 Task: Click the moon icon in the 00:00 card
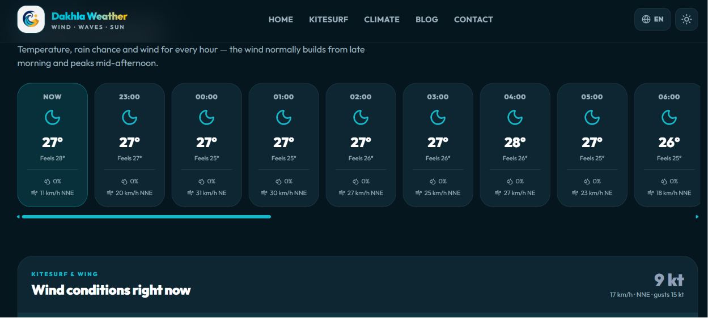207,117
